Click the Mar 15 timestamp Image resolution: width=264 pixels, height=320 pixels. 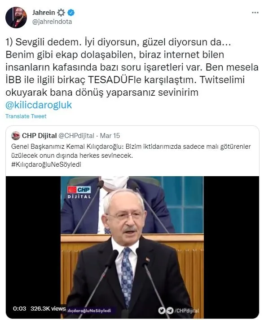tap(110, 136)
